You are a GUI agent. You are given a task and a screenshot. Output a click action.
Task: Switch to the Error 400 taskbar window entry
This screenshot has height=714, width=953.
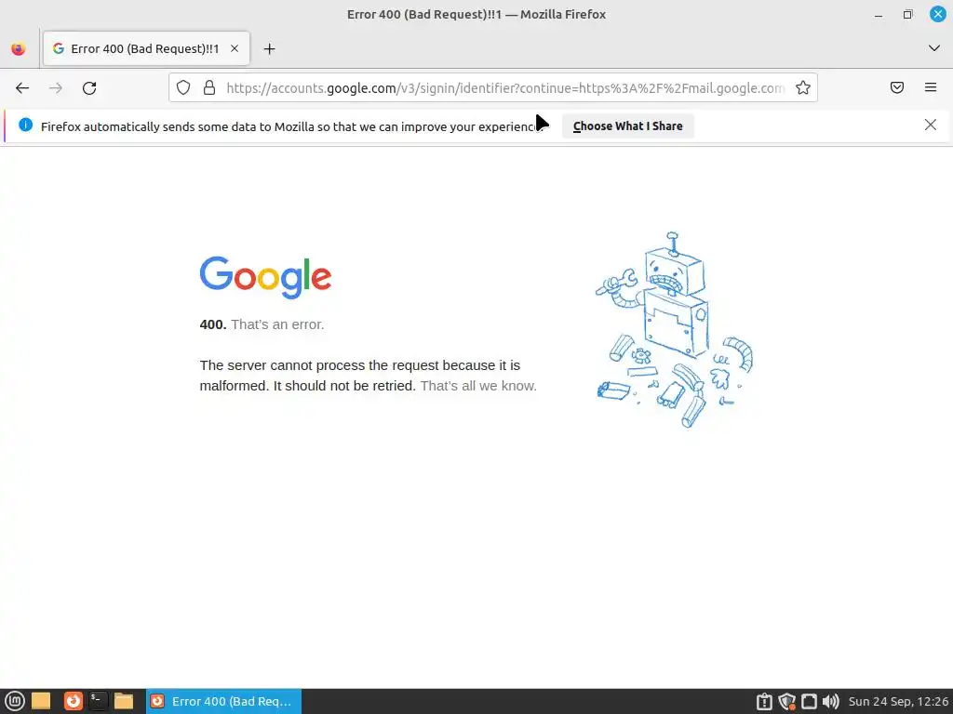(223, 701)
